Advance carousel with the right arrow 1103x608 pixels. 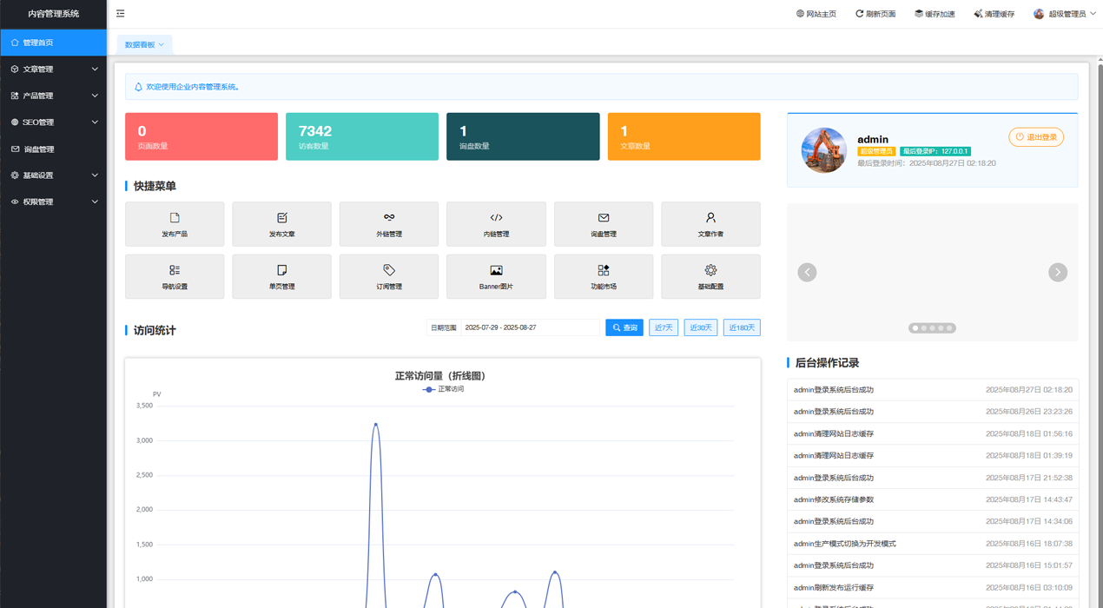point(1057,273)
